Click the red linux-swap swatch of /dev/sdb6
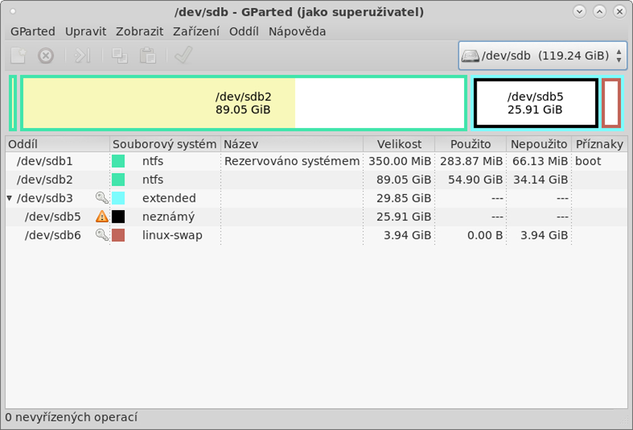 (x=118, y=236)
